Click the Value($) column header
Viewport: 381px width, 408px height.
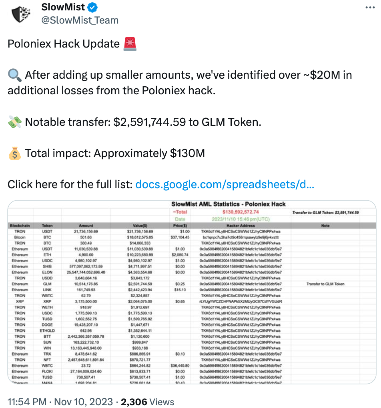(x=140, y=226)
